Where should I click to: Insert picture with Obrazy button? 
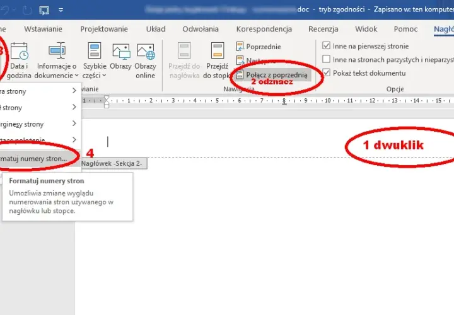pos(120,57)
